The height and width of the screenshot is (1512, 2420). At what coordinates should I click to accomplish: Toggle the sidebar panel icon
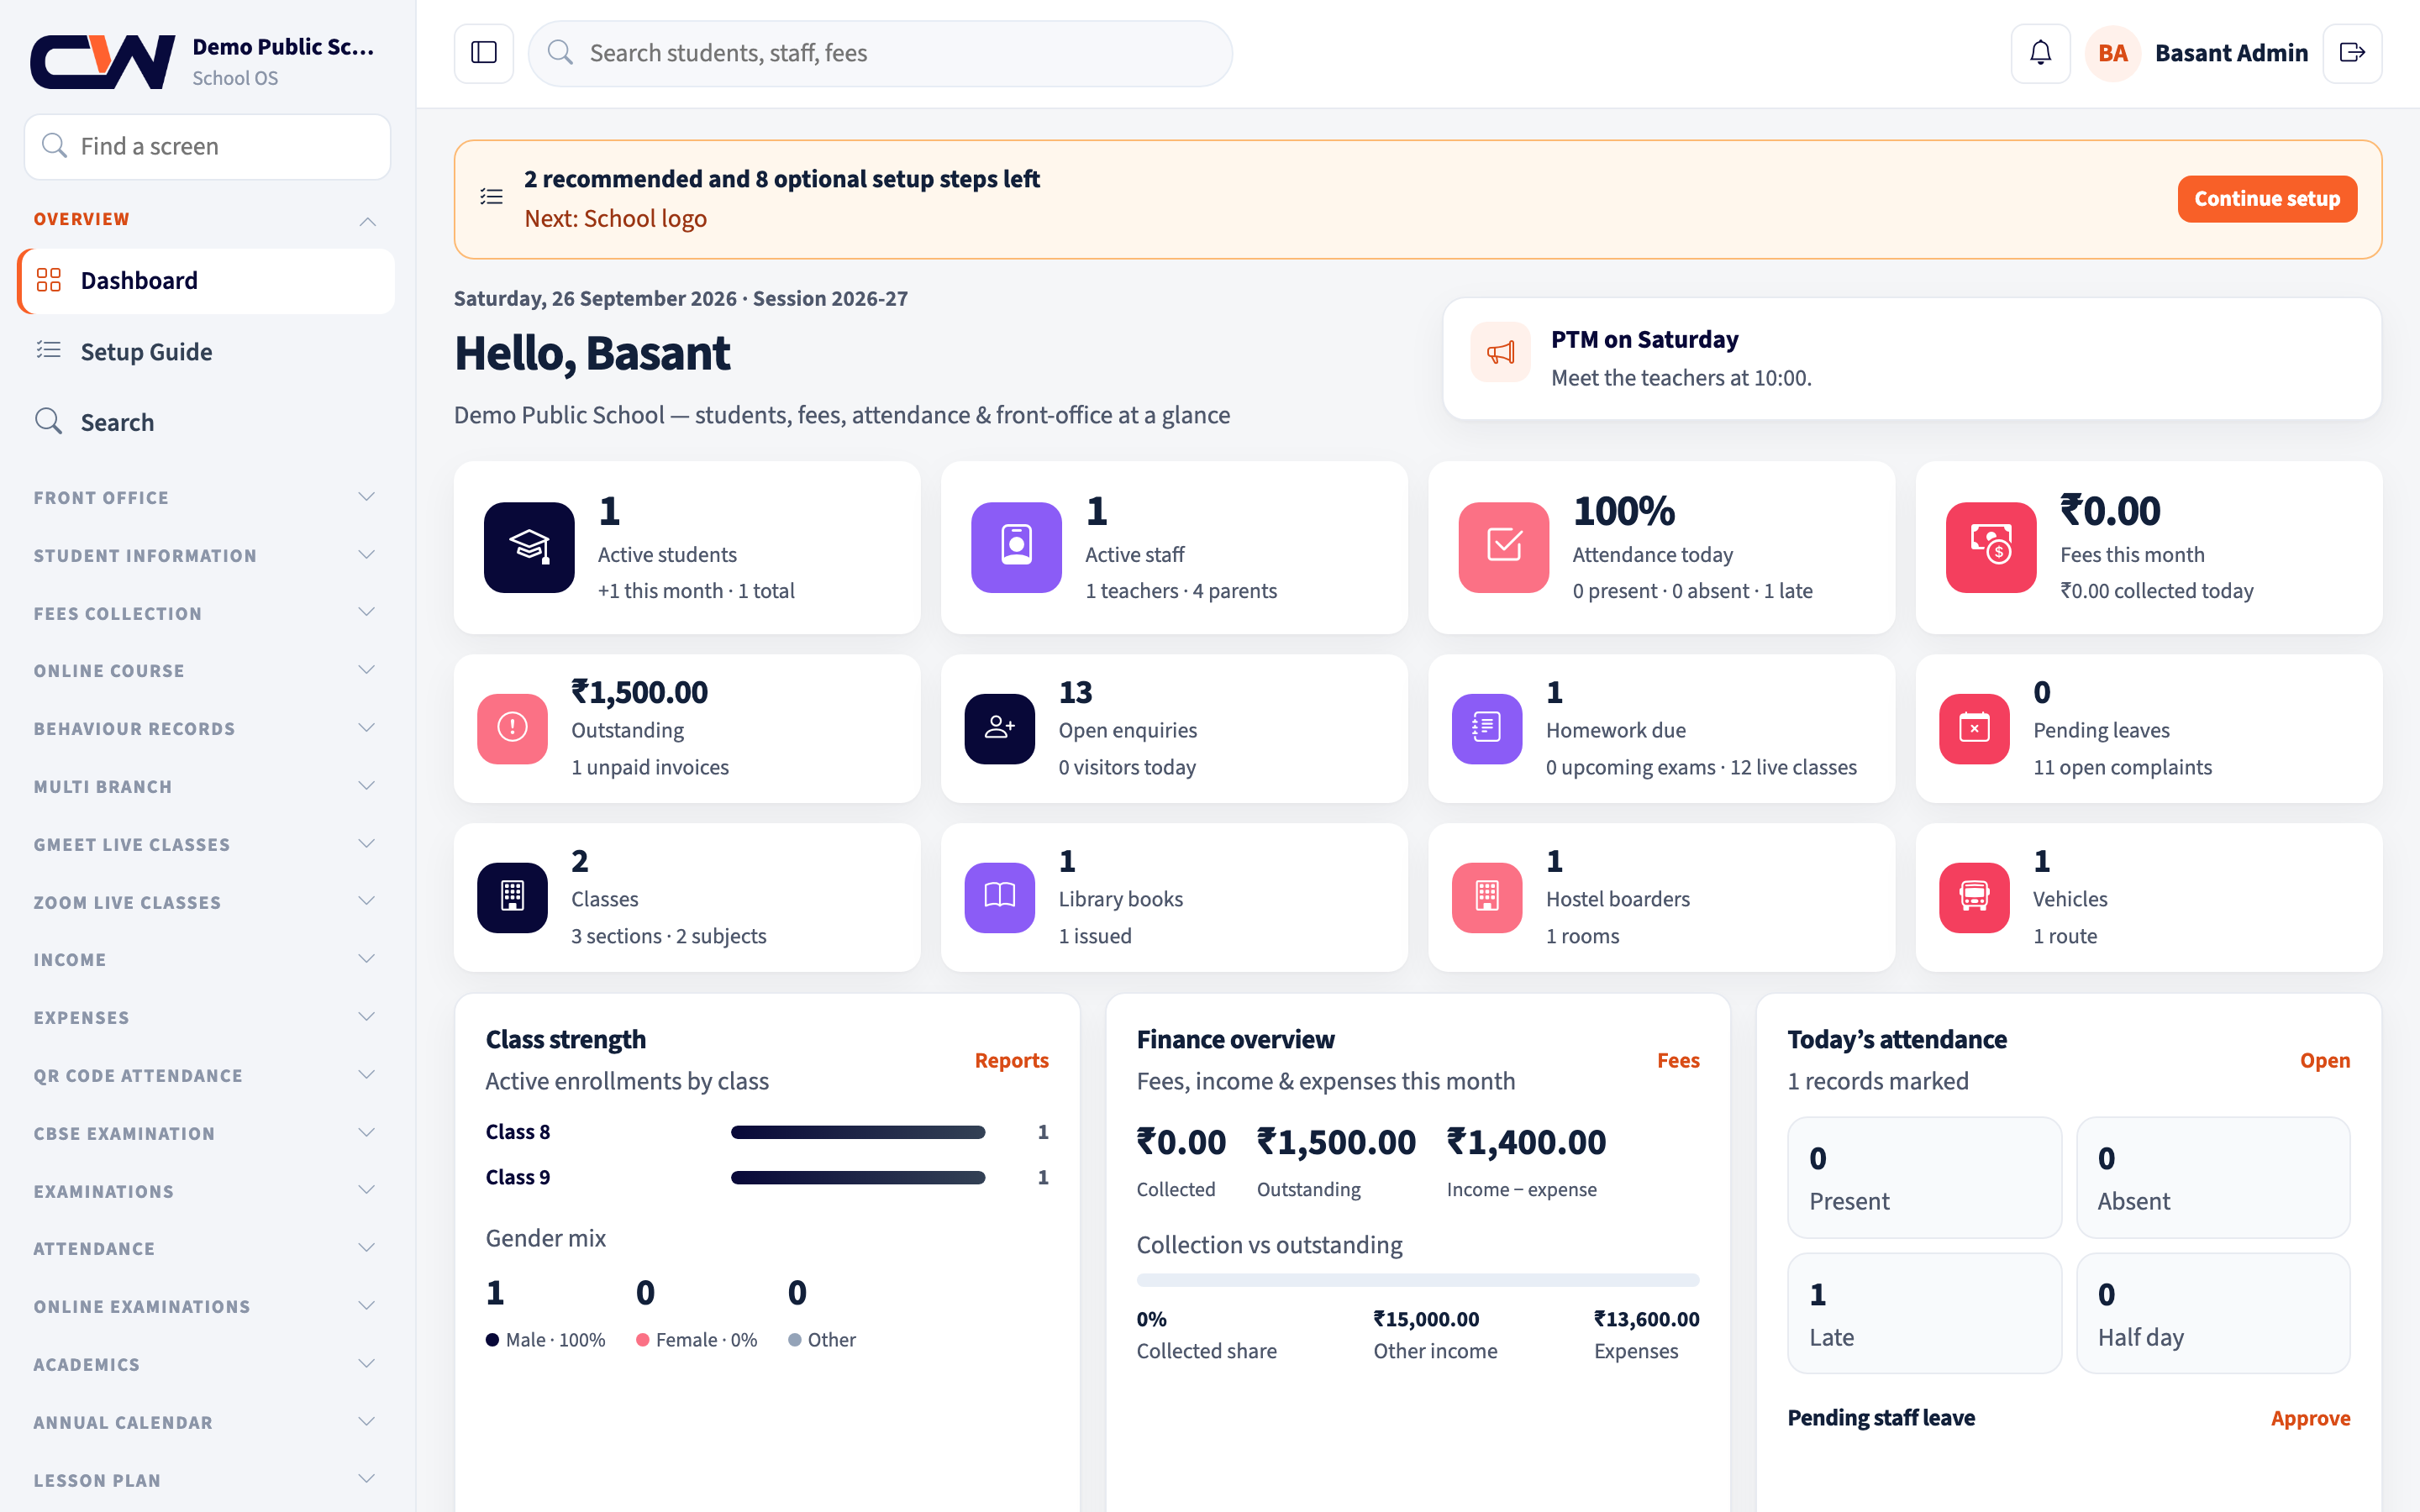[484, 53]
